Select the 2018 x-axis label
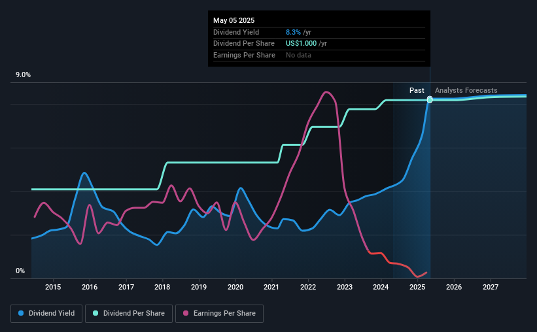 [x=162, y=287]
